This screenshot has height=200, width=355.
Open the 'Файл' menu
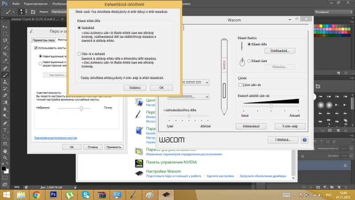pos(16,4)
